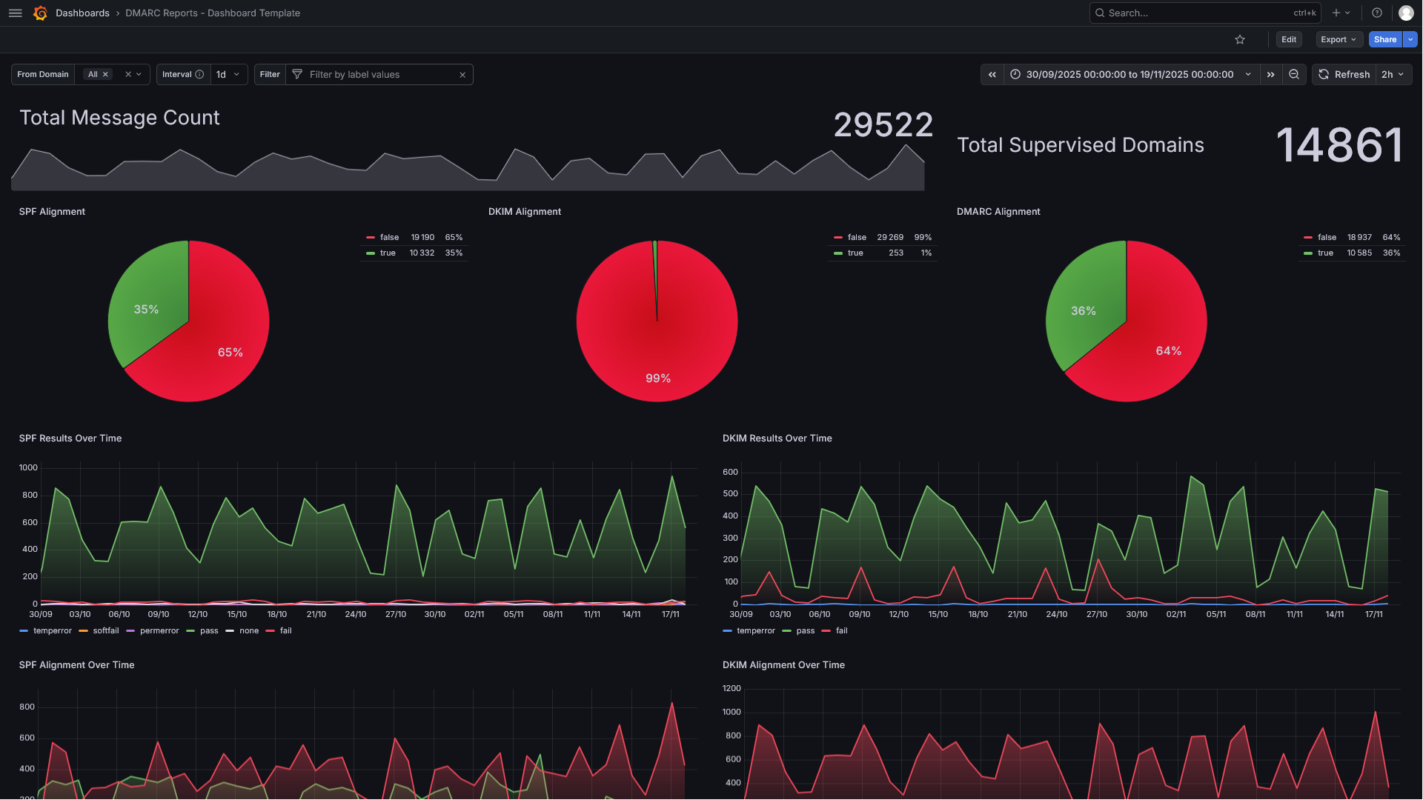Clear the label filter with the X

coord(462,75)
